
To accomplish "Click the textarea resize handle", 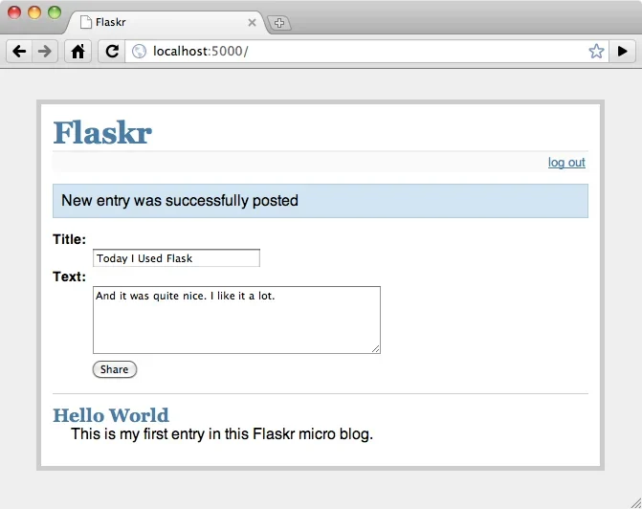I will 376,349.
